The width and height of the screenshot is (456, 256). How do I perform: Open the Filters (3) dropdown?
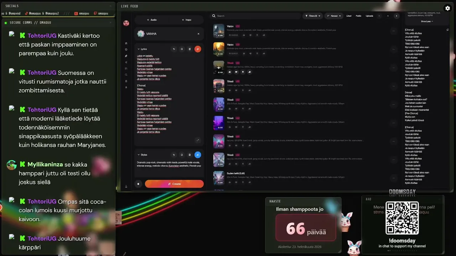pyautogui.click(x=312, y=16)
